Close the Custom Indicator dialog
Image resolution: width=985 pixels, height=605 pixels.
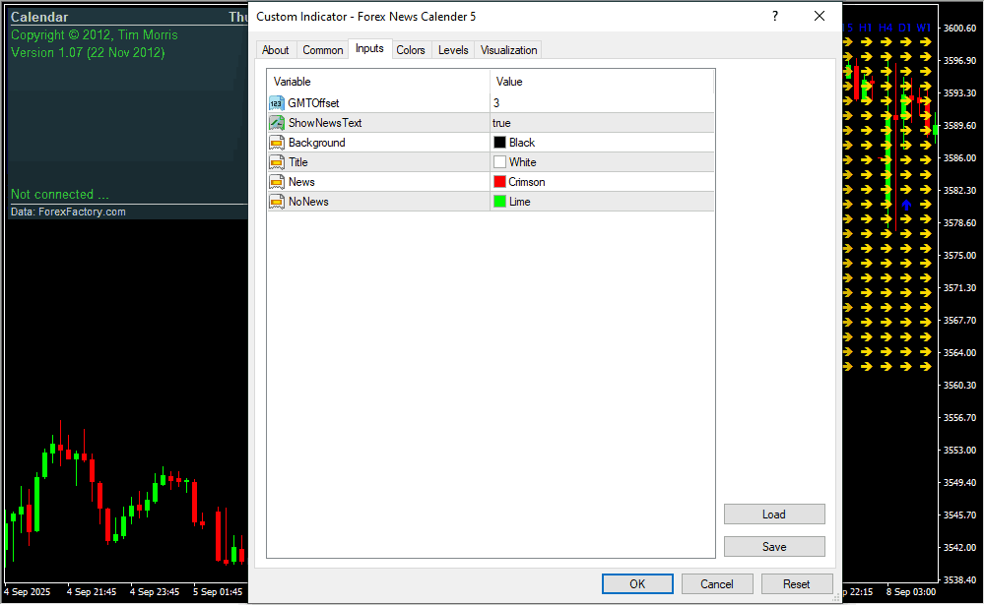(820, 16)
